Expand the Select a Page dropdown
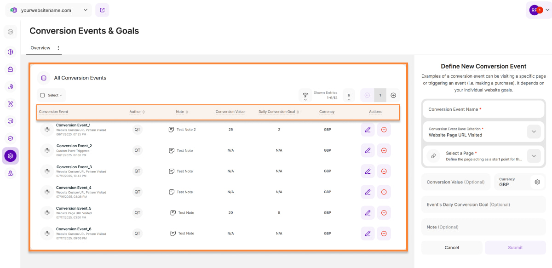Screen dimensions: 552x268 [533, 156]
